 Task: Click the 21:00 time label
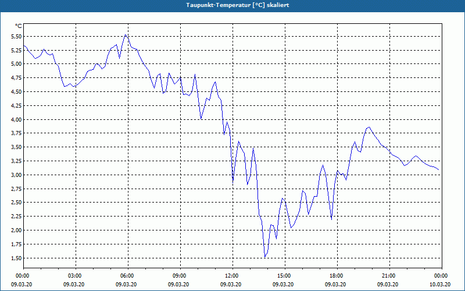tap(389, 276)
